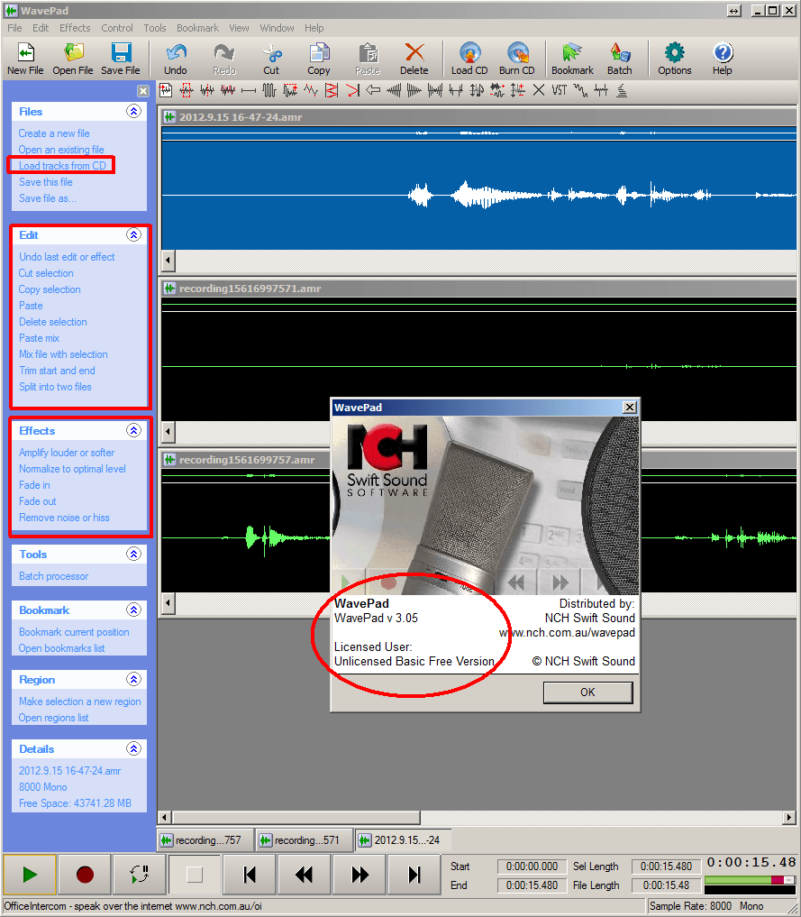Click the workspace horizontal scrollbar thumb
The height and width of the screenshot is (917, 801).
pyautogui.click(x=296, y=817)
